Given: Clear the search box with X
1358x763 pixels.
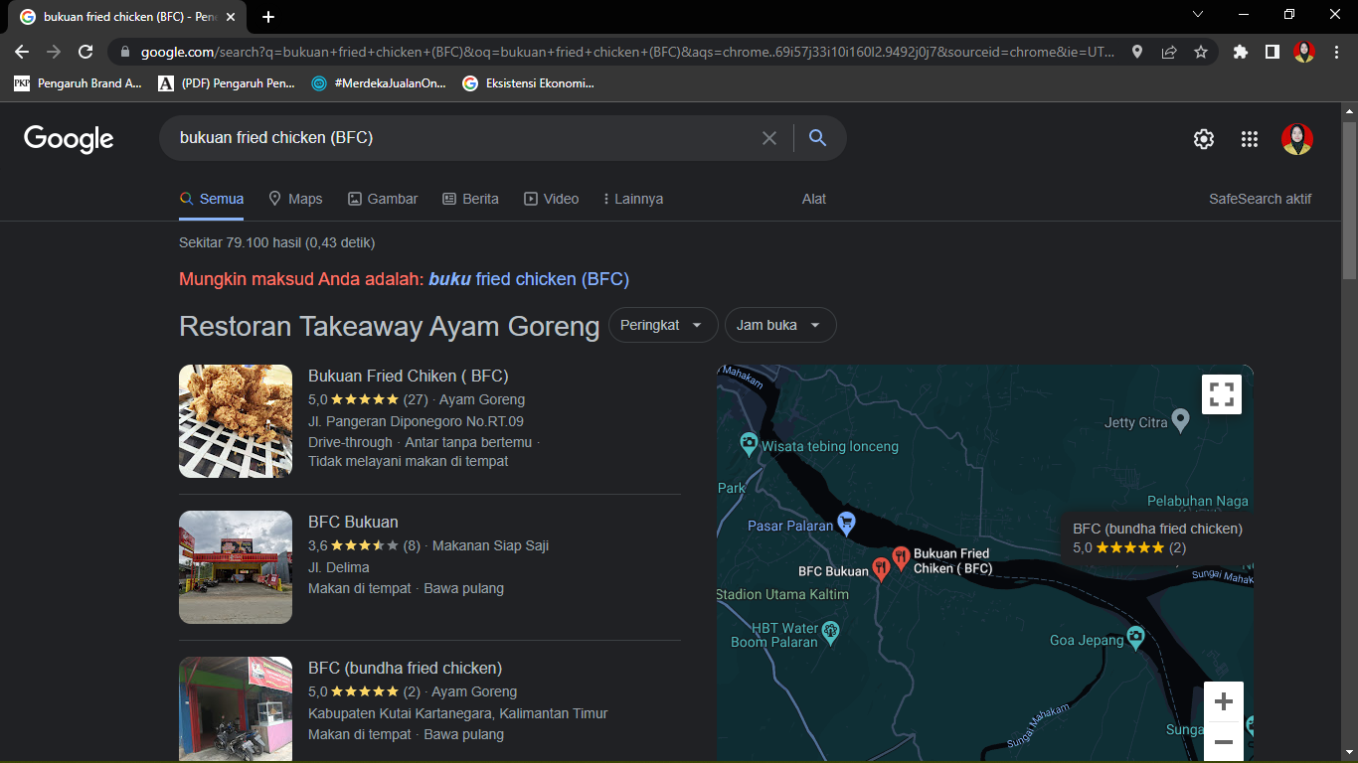Looking at the screenshot, I should pos(769,138).
